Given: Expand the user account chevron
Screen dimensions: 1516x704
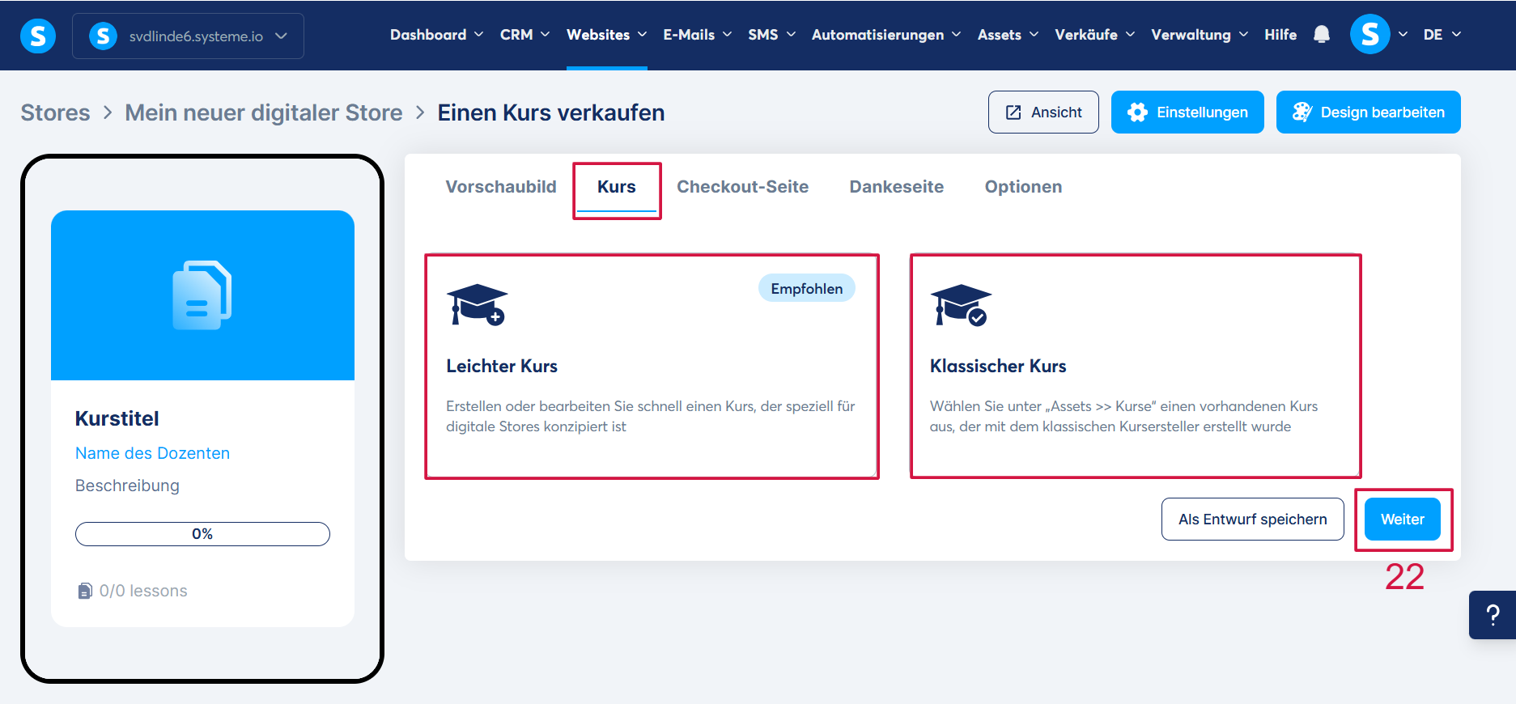Looking at the screenshot, I should coord(1403,34).
